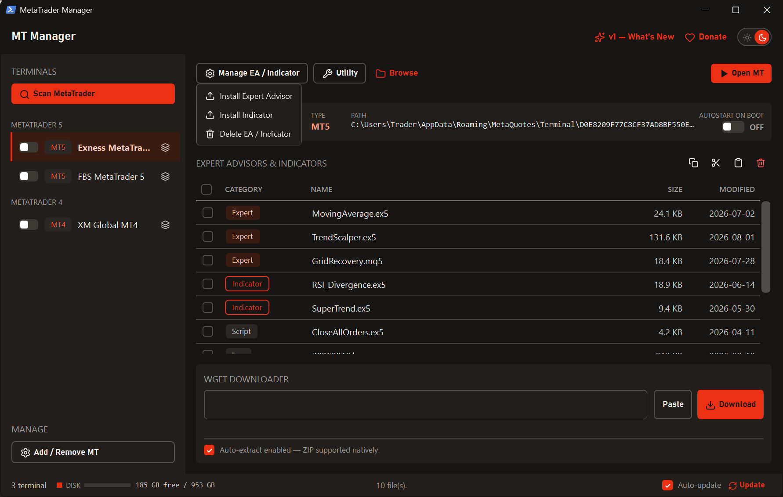Click the SuperTrend.ex5 file name
783x497 pixels.
tap(341, 308)
